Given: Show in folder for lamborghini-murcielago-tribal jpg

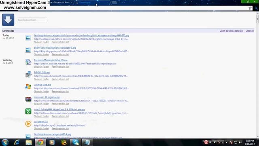Looking at the screenshot, I should [41, 42].
